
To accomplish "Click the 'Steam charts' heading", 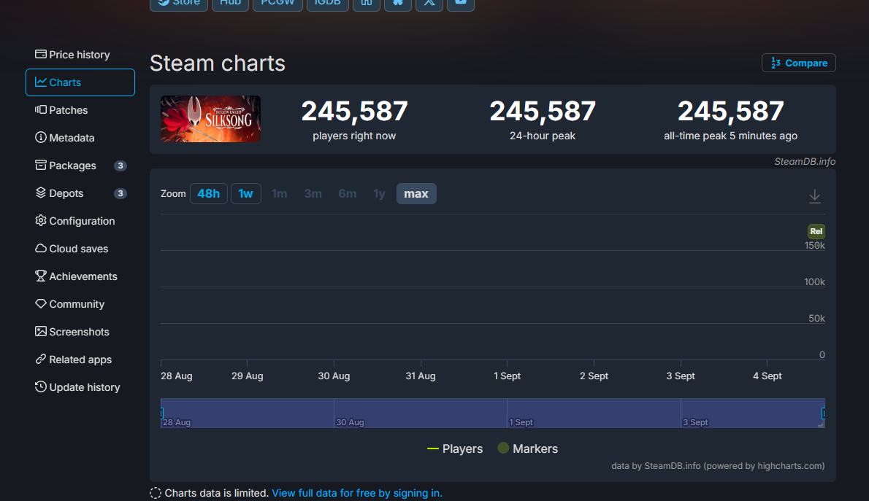I will [218, 63].
